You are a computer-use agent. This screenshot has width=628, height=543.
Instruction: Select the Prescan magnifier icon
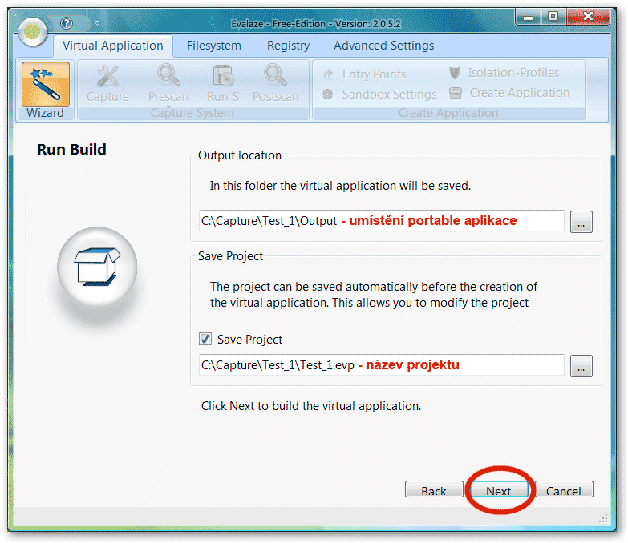pyautogui.click(x=168, y=75)
